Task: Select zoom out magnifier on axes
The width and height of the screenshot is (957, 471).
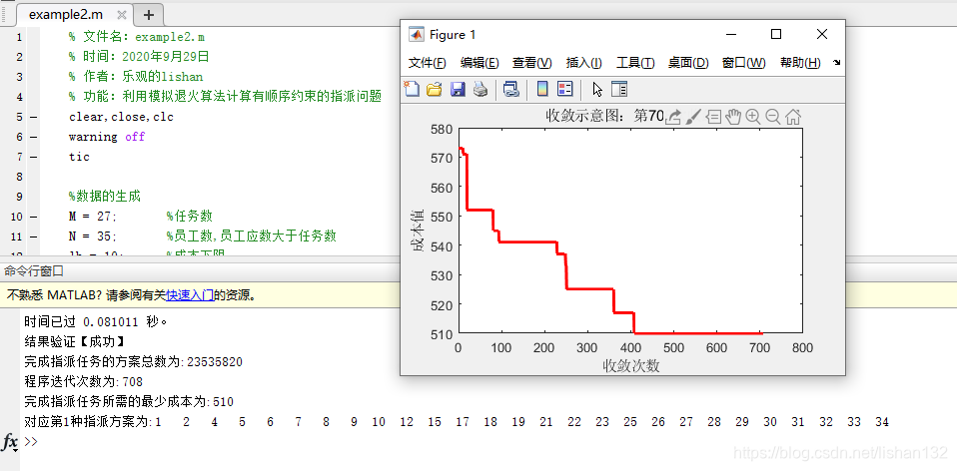Action: [773, 117]
